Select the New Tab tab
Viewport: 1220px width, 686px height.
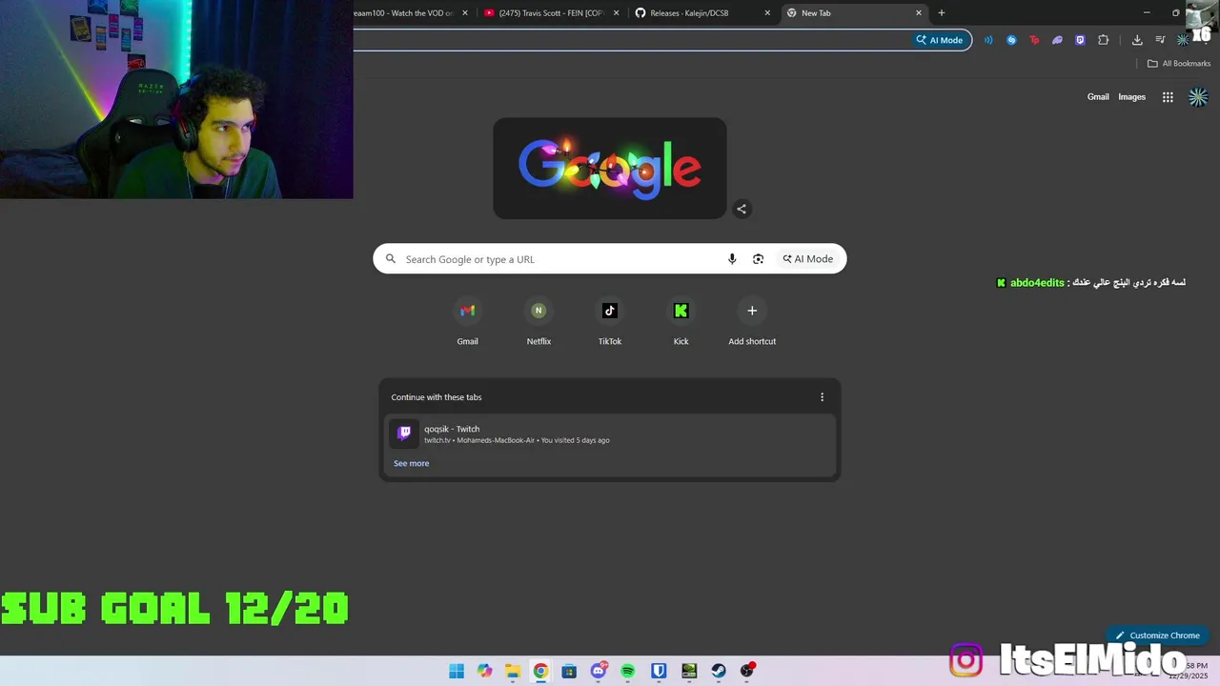click(855, 13)
